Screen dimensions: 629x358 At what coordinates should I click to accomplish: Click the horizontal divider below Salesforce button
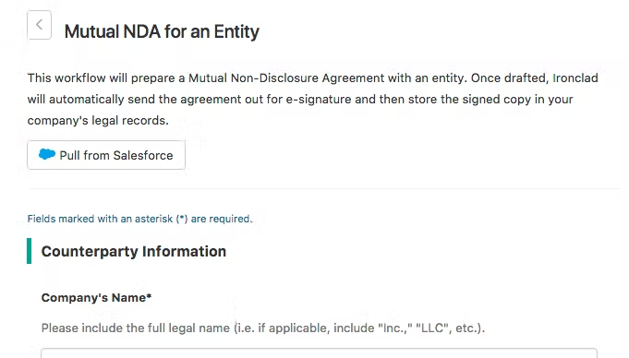click(x=325, y=188)
